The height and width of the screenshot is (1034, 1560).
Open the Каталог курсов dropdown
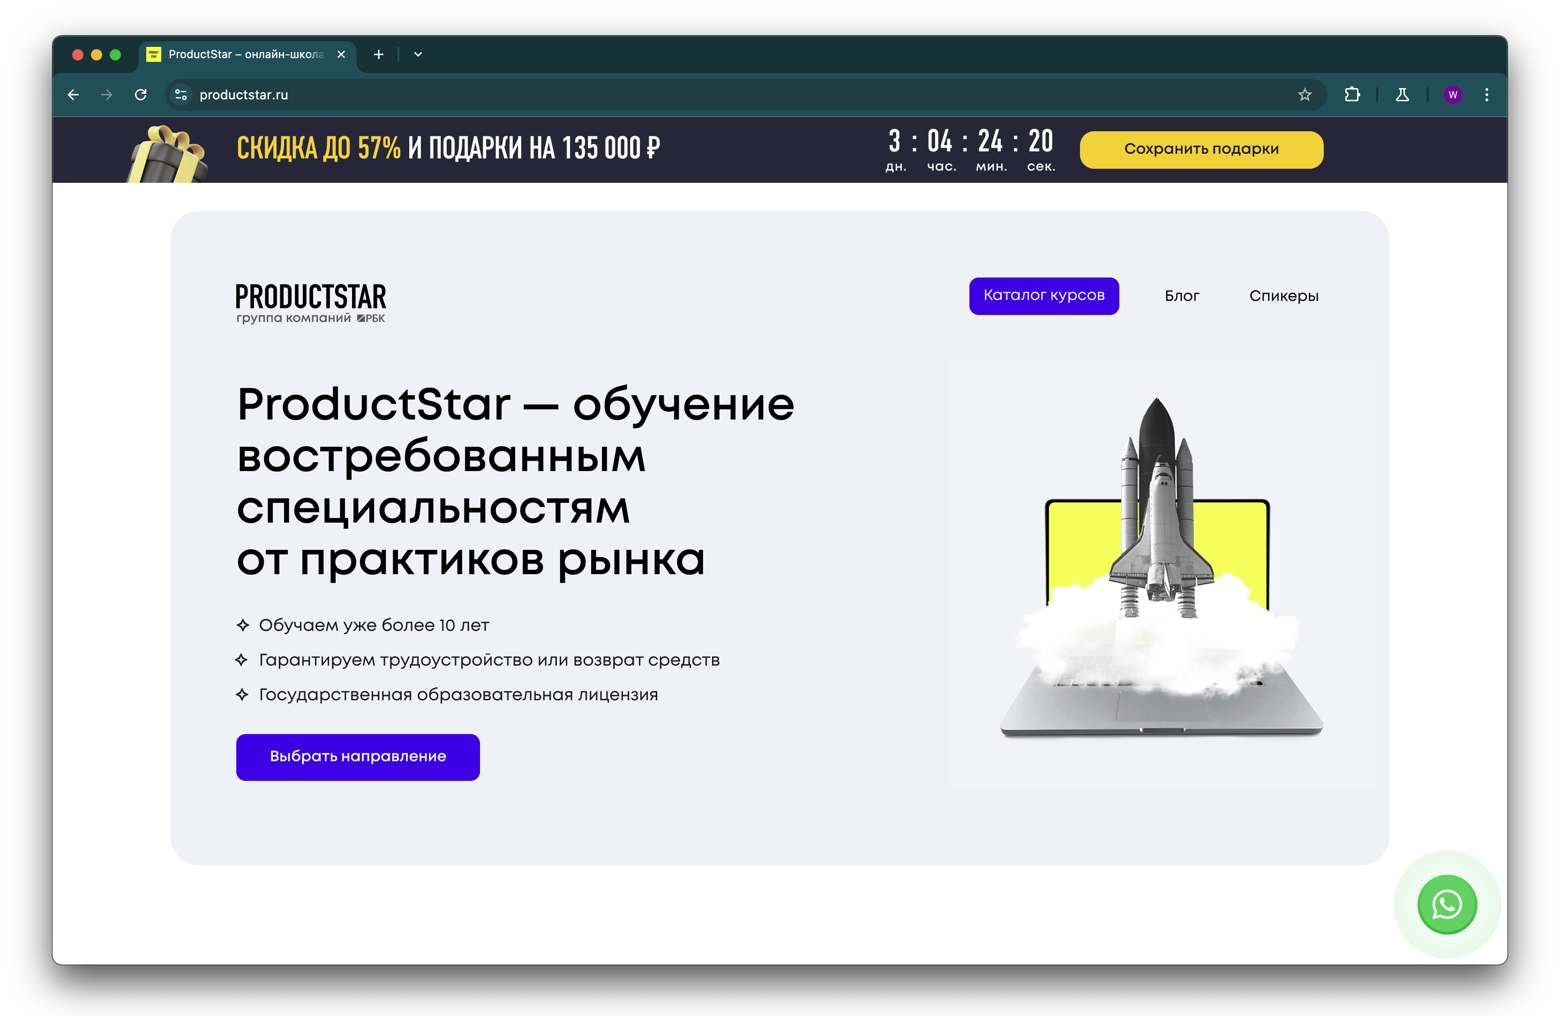point(1044,295)
